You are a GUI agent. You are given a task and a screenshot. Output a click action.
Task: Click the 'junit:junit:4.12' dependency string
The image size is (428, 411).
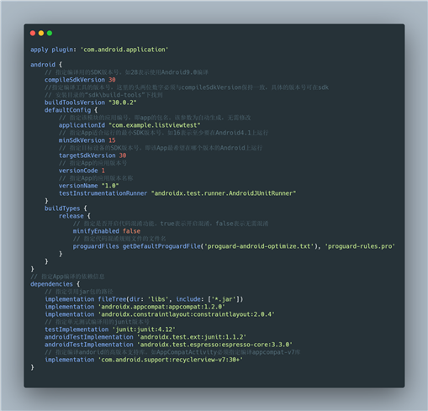tap(144, 329)
